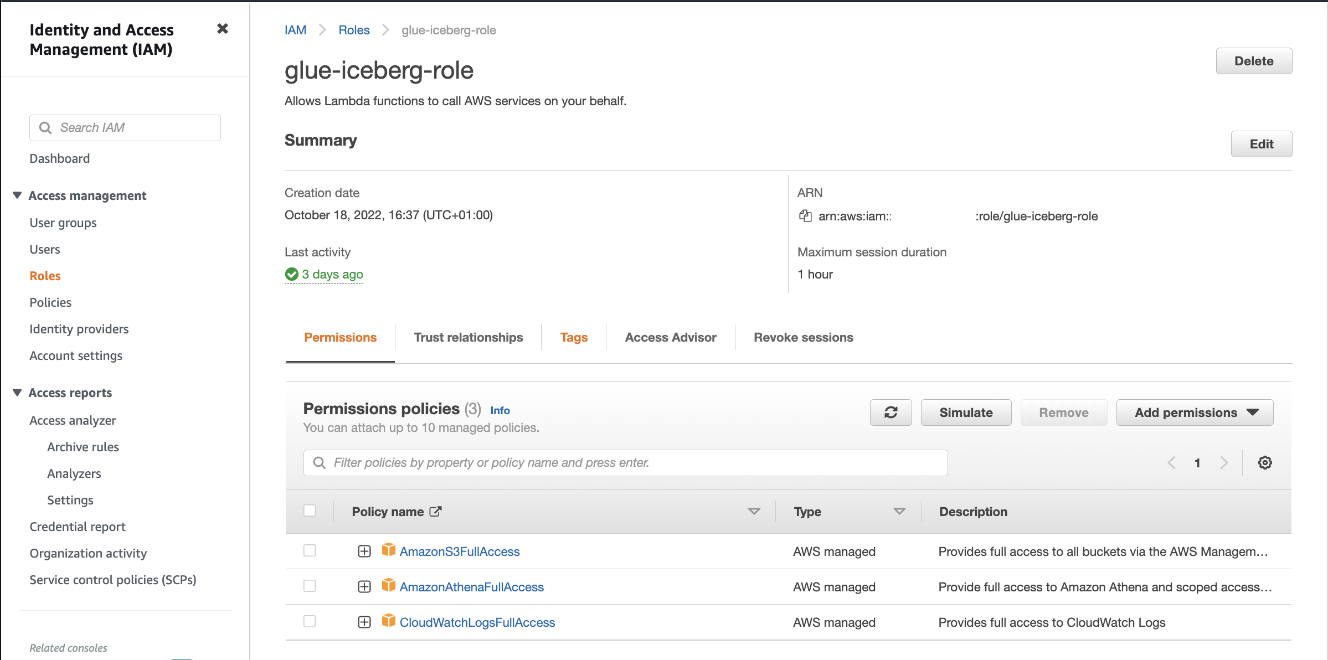This screenshot has width=1328, height=660.
Task: Expand the AmazonS3FullAccess policy details
Action: [364, 551]
